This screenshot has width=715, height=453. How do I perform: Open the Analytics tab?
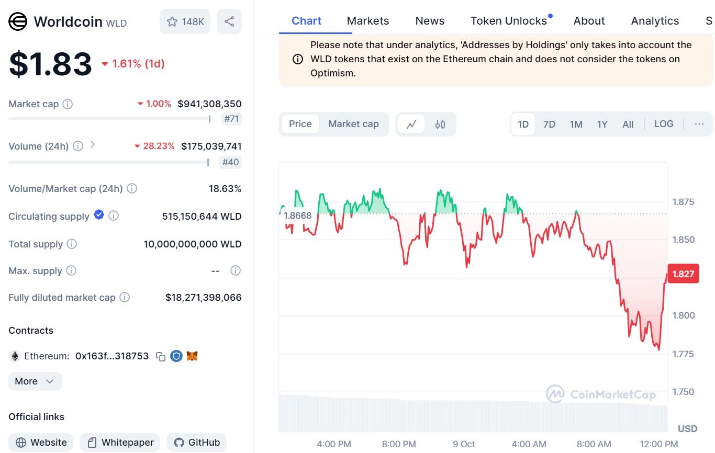point(655,21)
